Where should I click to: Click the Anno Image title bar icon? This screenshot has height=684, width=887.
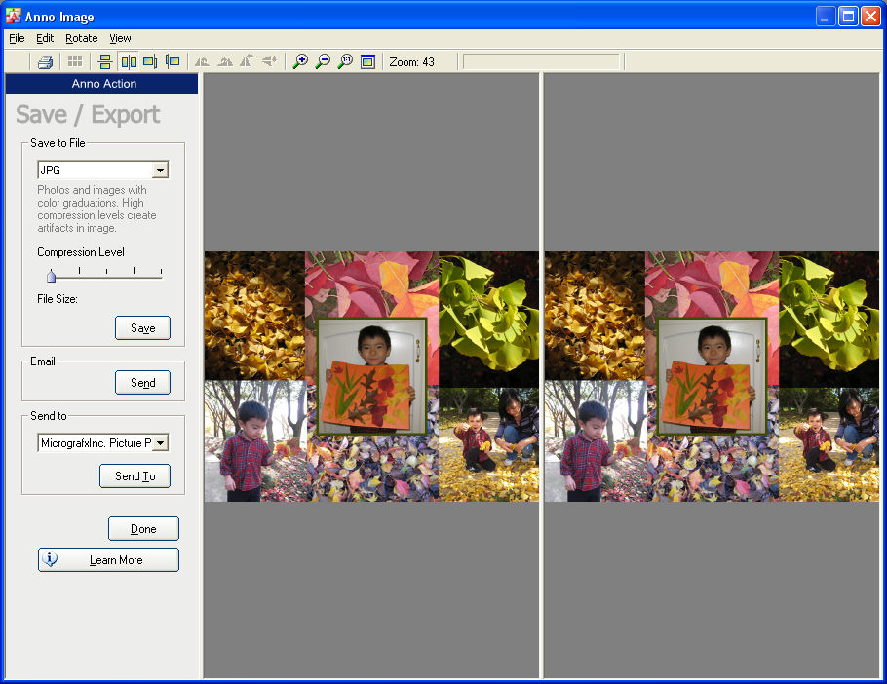click(x=13, y=16)
